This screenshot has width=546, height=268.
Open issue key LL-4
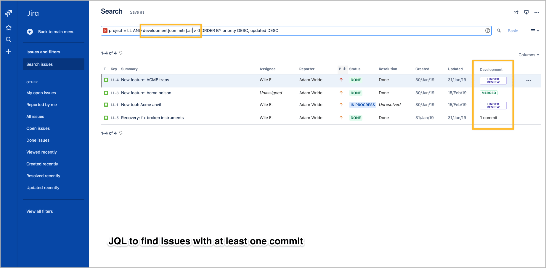[115, 80]
